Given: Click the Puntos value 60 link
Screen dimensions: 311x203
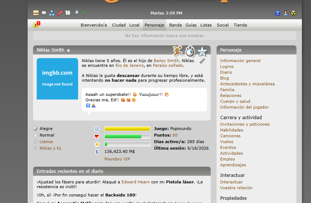Looking at the screenshot, I should pos(175,135).
